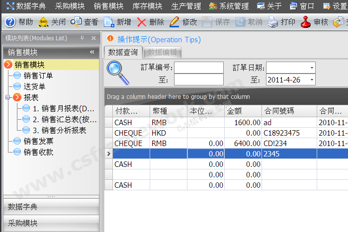Image resolution: width=348 pixels, height=232 pixels.
Task: Click the order number input field
Action: pos(198,68)
